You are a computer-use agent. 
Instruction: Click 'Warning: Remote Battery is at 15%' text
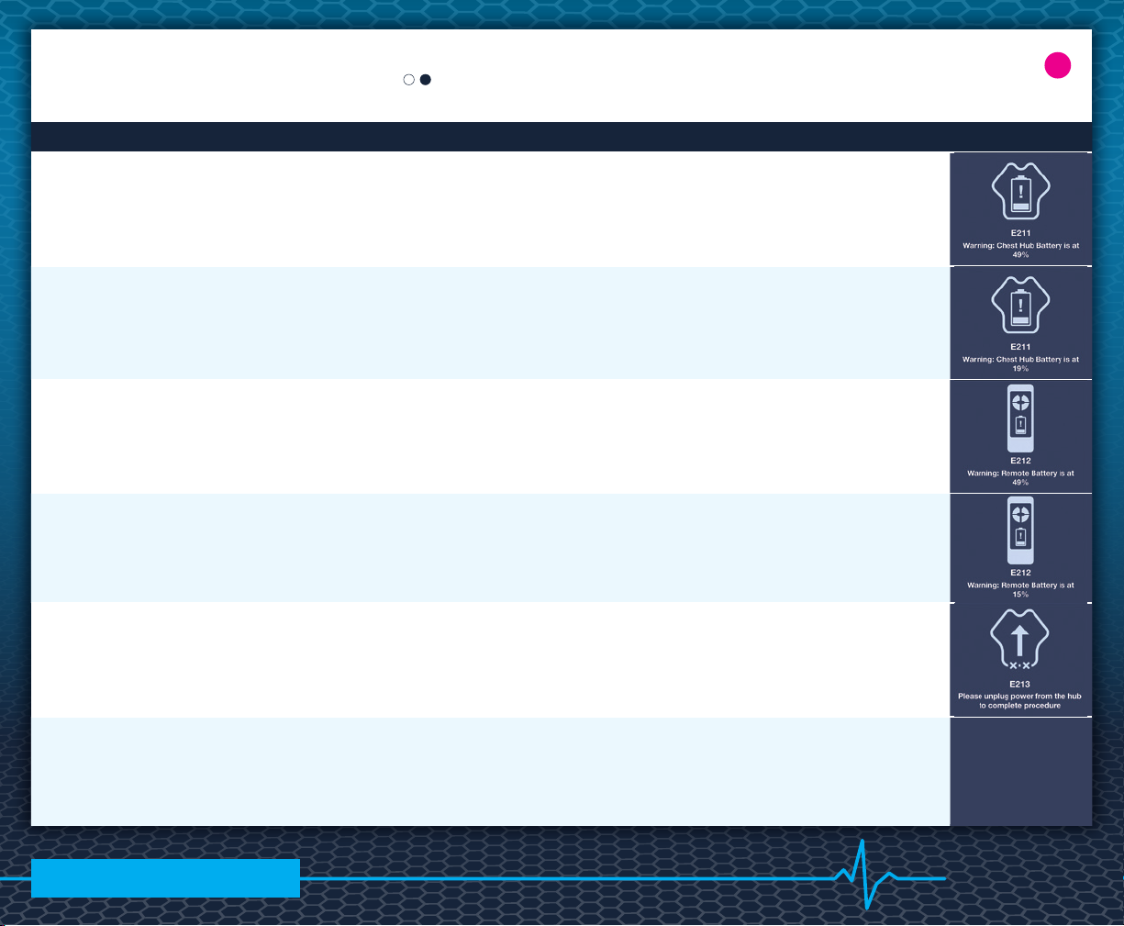point(1020,589)
